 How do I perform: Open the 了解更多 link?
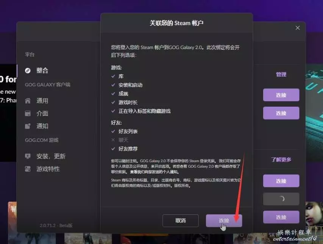click(x=281, y=160)
